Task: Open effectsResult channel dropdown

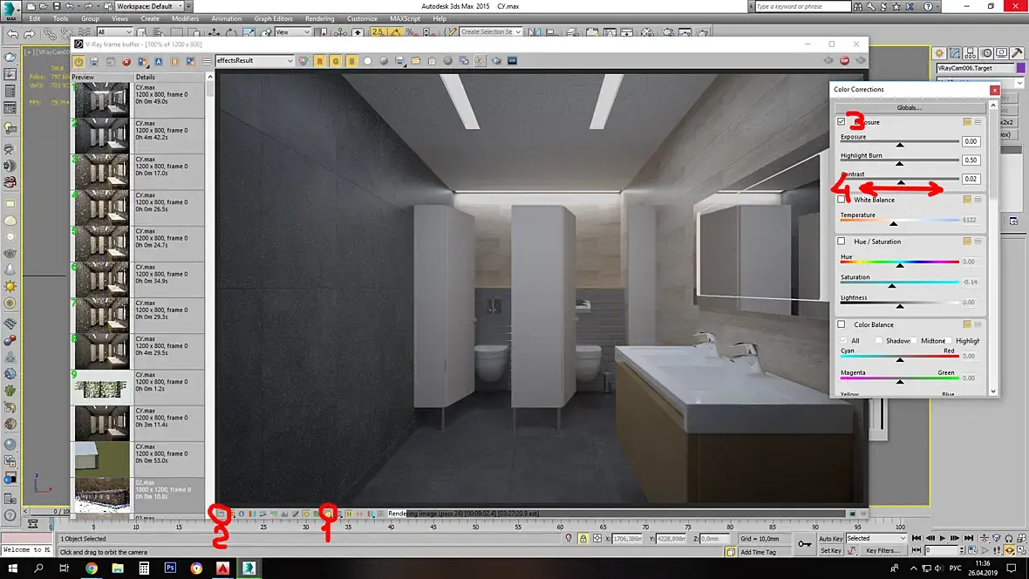Action: pos(255,60)
